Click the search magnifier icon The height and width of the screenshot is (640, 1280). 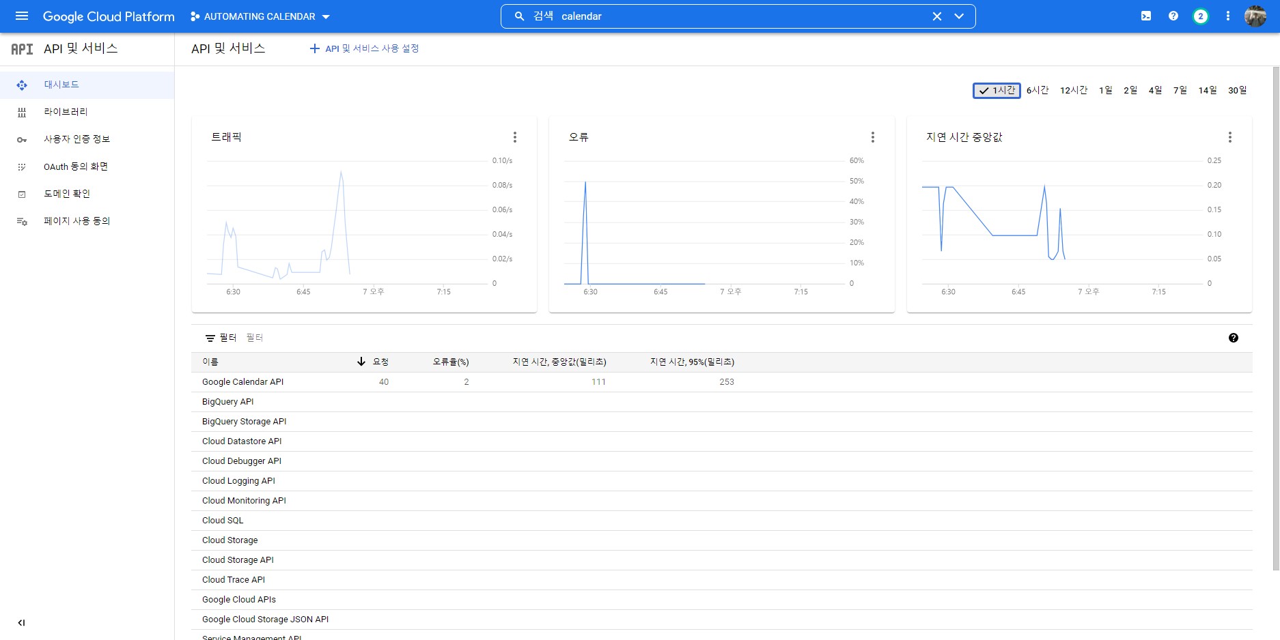[x=519, y=16]
